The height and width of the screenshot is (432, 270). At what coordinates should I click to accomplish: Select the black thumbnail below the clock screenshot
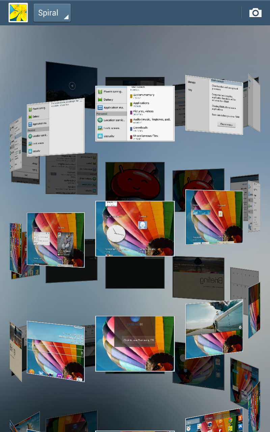(135, 273)
